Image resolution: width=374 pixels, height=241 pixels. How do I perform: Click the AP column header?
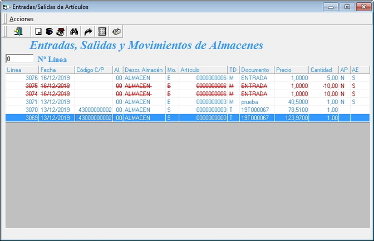pyautogui.click(x=345, y=70)
